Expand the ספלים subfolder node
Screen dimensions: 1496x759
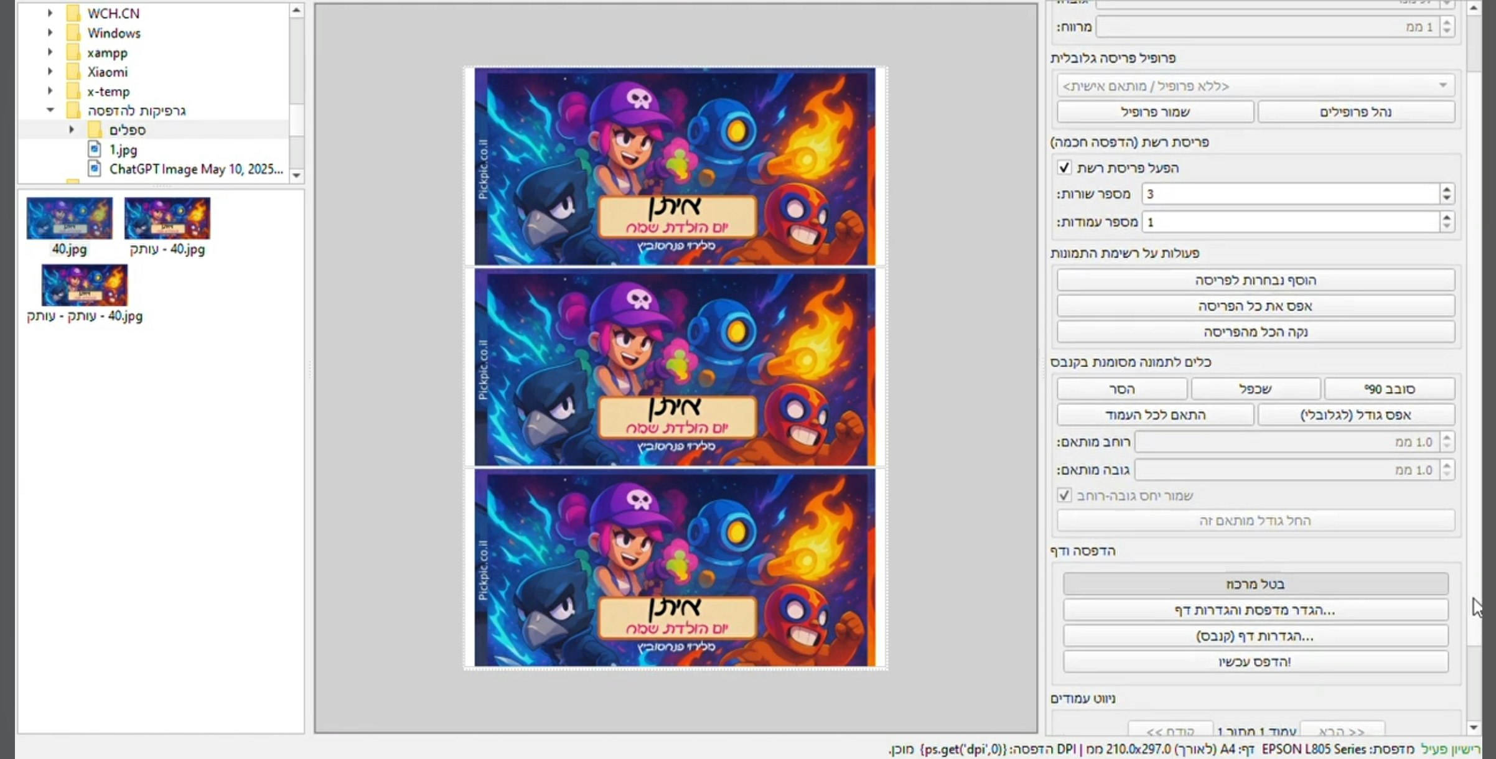point(72,130)
